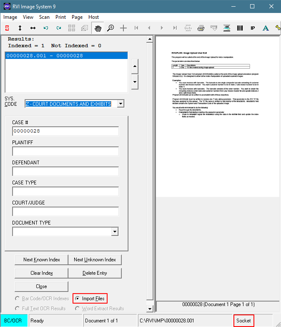Open the Image menu
The image size is (281, 327).
[10, 17]
